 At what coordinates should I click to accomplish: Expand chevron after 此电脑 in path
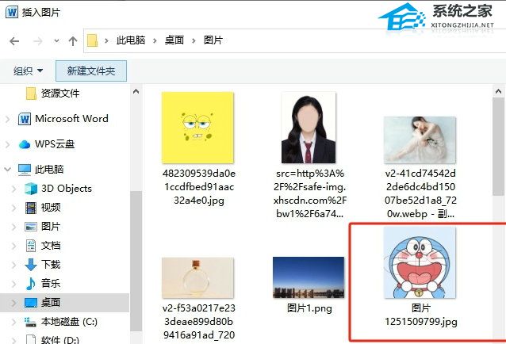coord(155,41)
